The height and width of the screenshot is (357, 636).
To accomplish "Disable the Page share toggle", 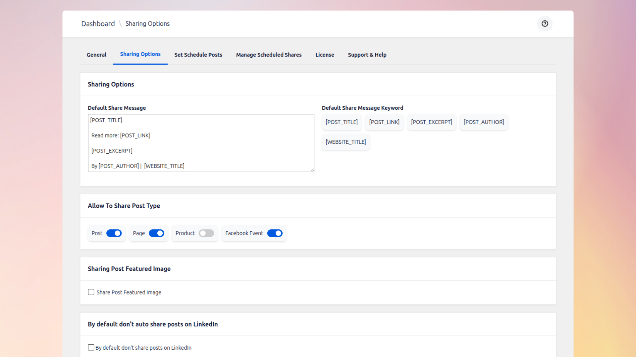I will pos(156,233).
